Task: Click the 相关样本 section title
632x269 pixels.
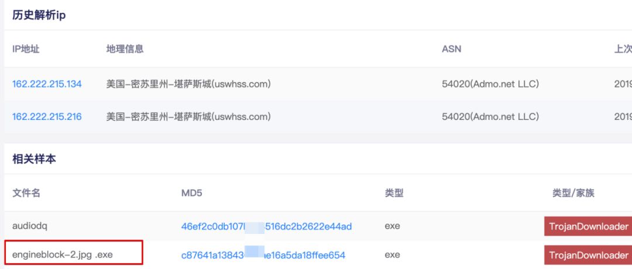Action: [x=34, y=159]
